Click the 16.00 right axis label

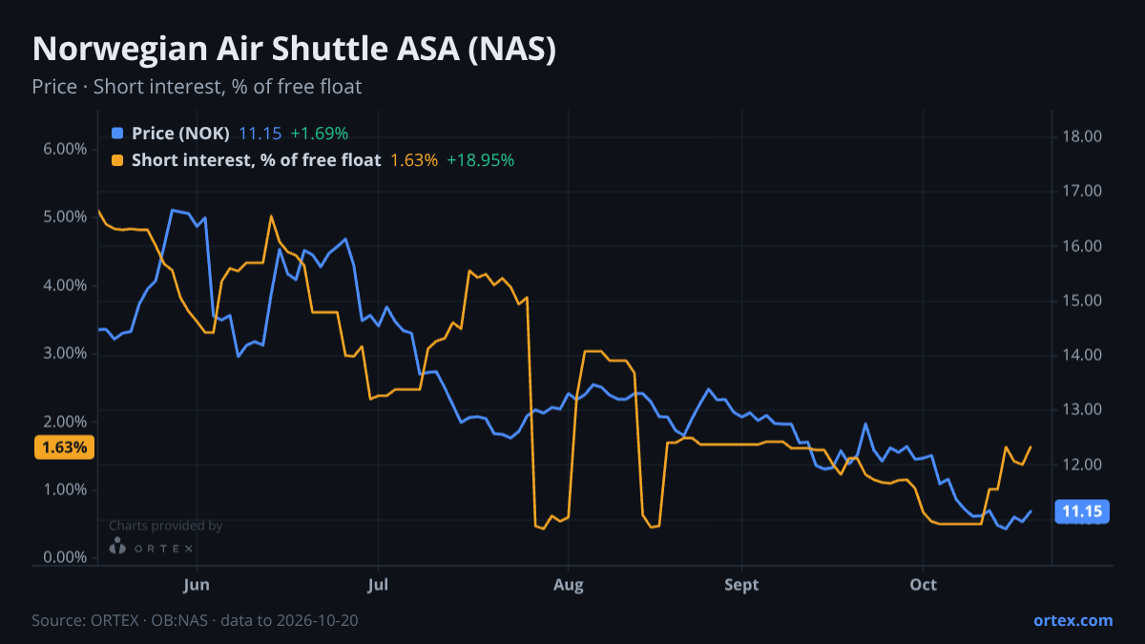(1082, 246)
